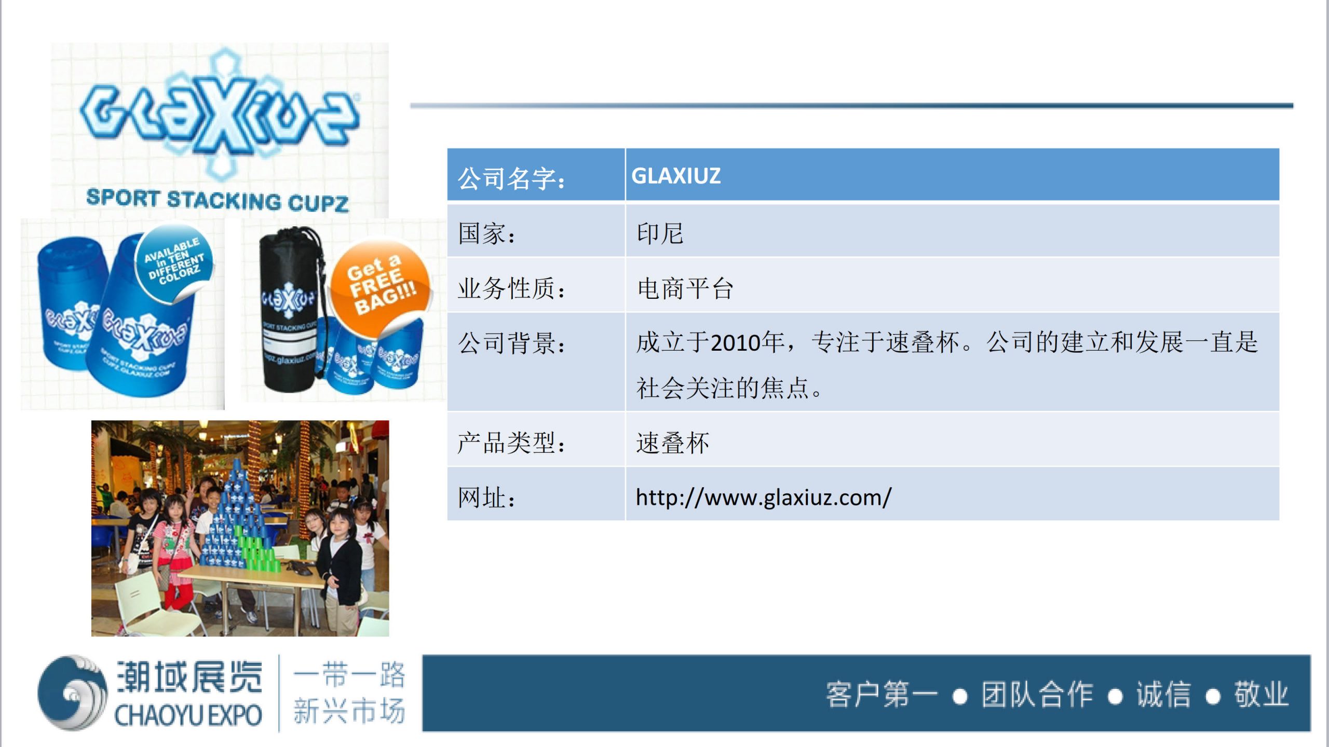1329x747 pixels.
Task: Click the Chaoyu Expo wave logo icon
Action: point(72,693)
